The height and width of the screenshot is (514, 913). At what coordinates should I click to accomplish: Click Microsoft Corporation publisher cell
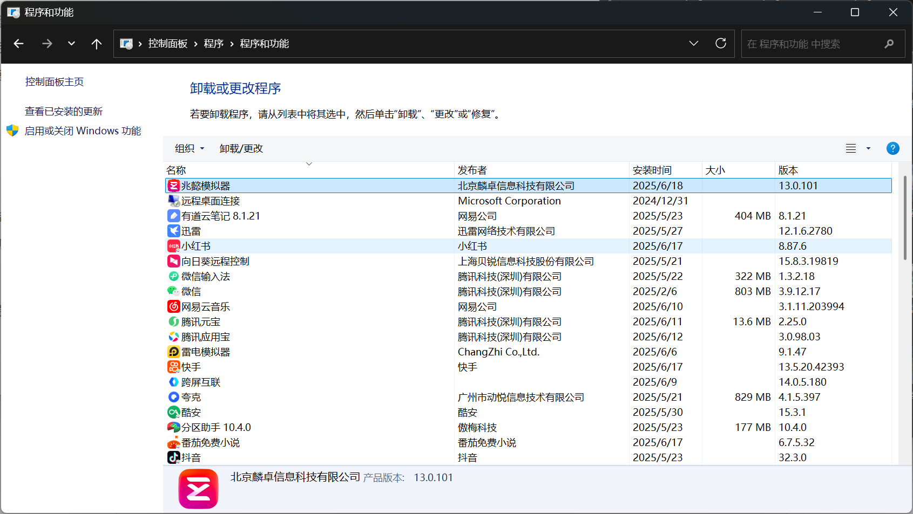(509, 201)
